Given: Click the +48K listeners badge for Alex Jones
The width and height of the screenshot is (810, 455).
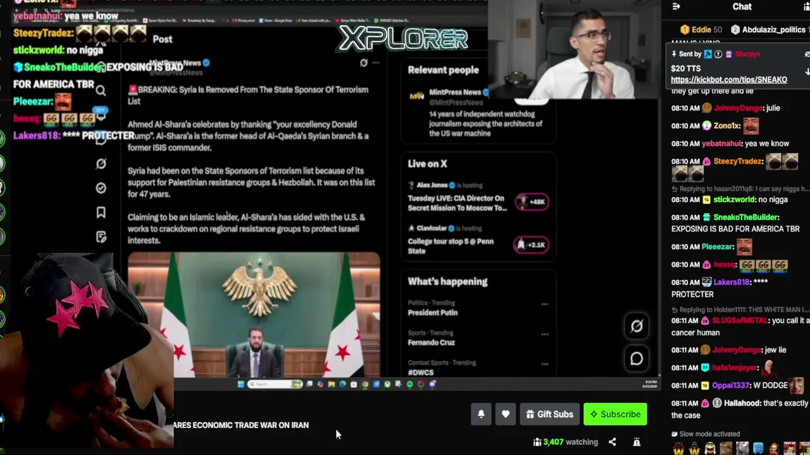Looking at the screenshot, I should (532, 202).
